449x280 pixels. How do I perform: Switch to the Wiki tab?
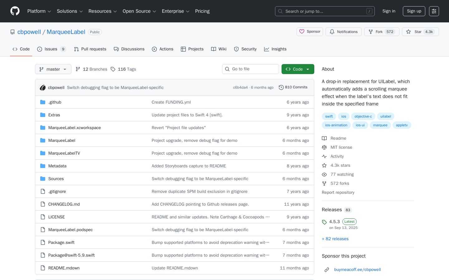point(219,49)
